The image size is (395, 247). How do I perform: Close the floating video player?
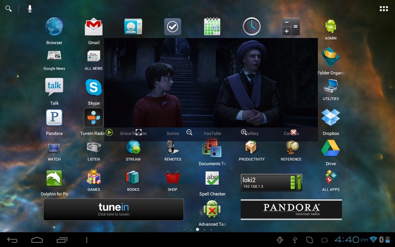coord(294,132)
